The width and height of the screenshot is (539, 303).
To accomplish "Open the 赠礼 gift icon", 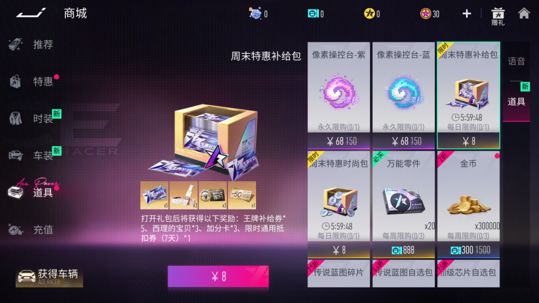I will click(x=498, y=16).
